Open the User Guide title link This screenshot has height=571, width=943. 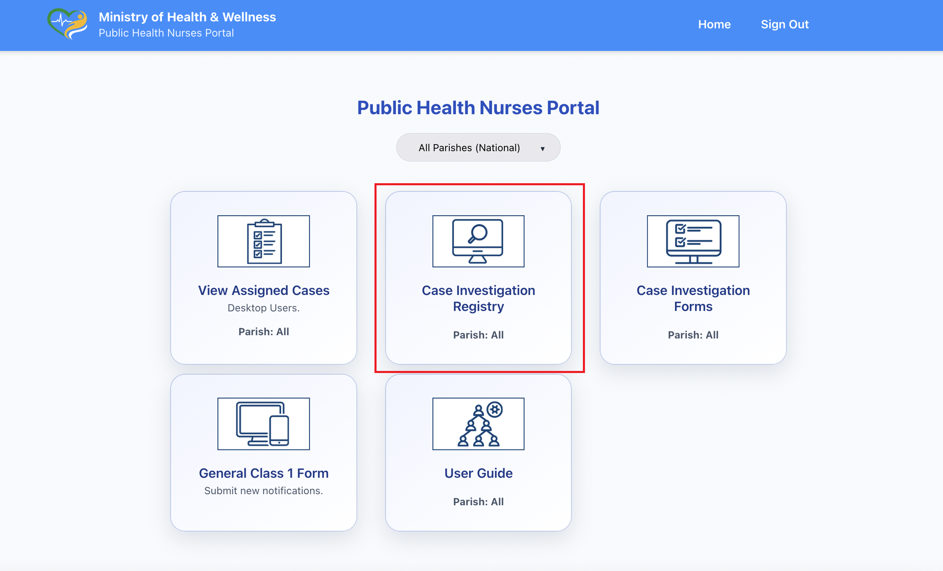tap(478, 473)
